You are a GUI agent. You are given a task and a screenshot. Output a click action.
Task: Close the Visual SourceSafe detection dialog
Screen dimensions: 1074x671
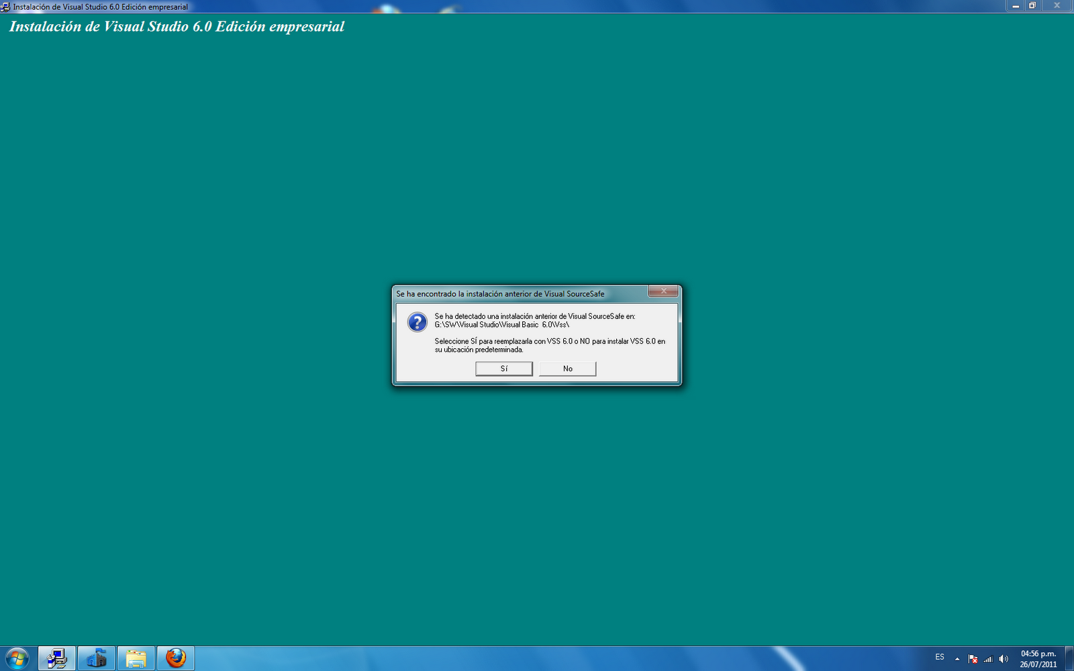pyautogui.click(x=663, y=292)
